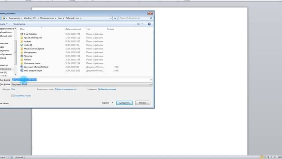This screenshot has height=159, width=282.
Task: Click the русский language indicator in status bar
Action: [19, 157]
